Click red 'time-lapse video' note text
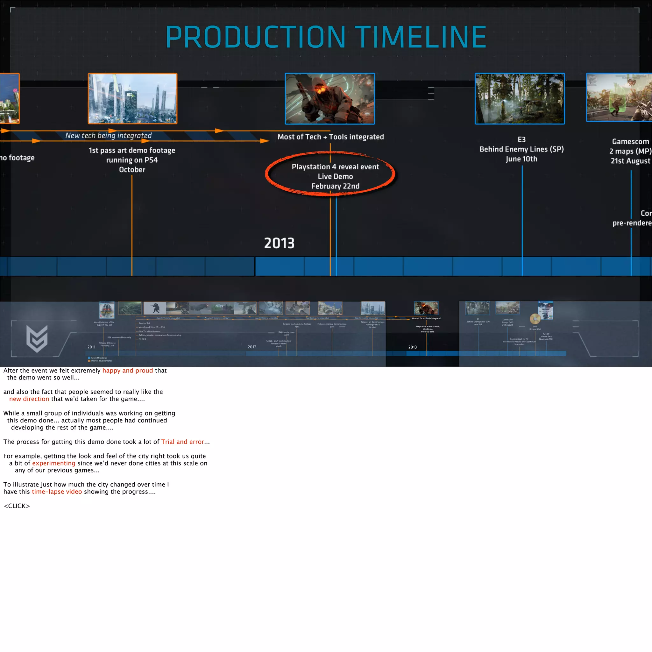 coord(57,491)
